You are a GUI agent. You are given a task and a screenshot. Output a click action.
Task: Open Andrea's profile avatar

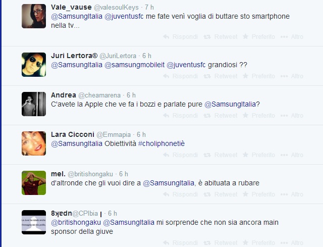click(x=34, y=104)
